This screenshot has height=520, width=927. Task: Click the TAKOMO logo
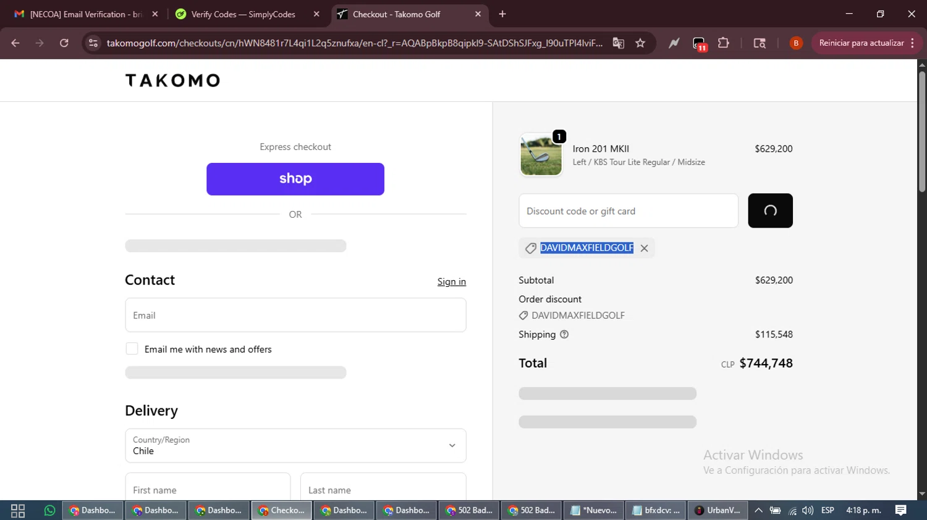coord(173,81)
